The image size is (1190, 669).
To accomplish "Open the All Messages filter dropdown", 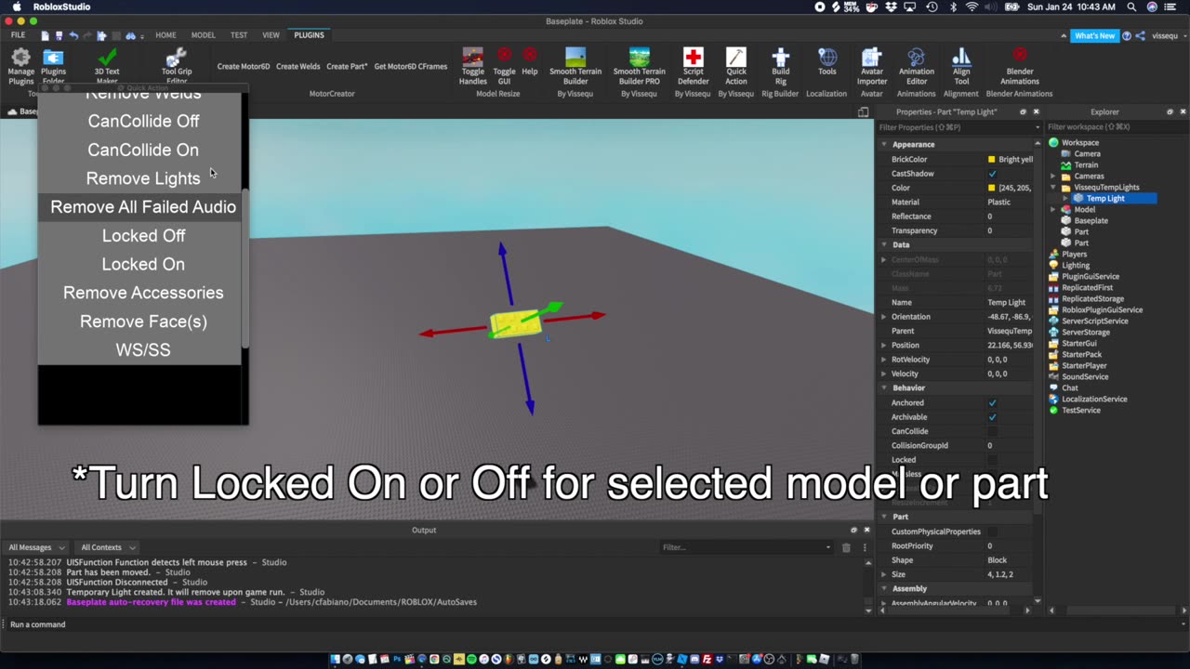I will point(37,547).
